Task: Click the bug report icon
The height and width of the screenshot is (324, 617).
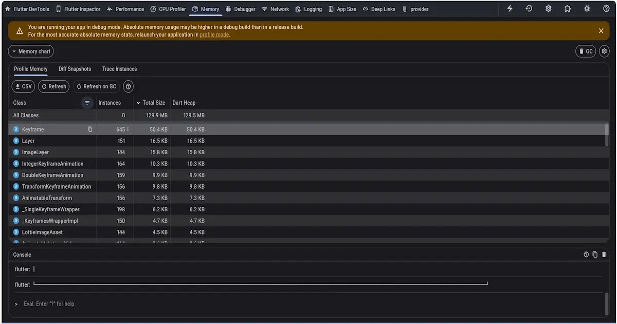Action: pos(587,9)
